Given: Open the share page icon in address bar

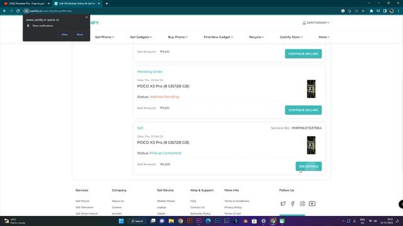Looking at the screenshot, I should (x=356, y=11).
